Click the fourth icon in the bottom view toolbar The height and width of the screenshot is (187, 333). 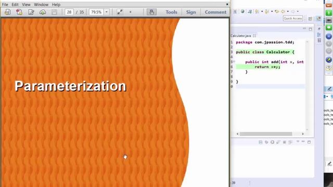pyautogui.click(x=278, y=142)
